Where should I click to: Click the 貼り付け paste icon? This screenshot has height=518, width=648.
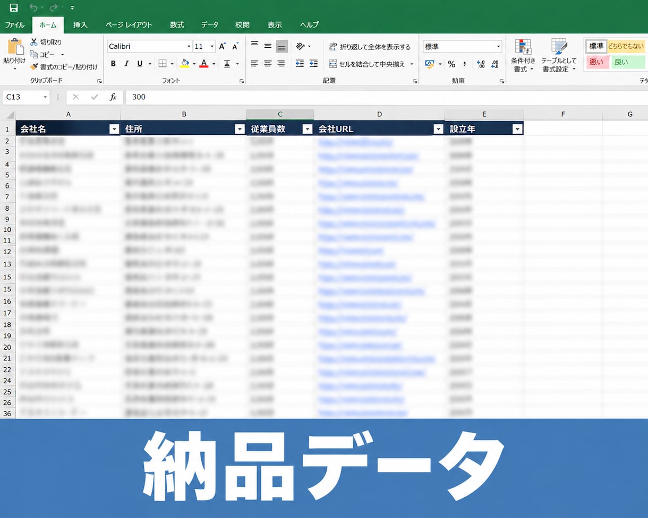click(x=15, y=47)
